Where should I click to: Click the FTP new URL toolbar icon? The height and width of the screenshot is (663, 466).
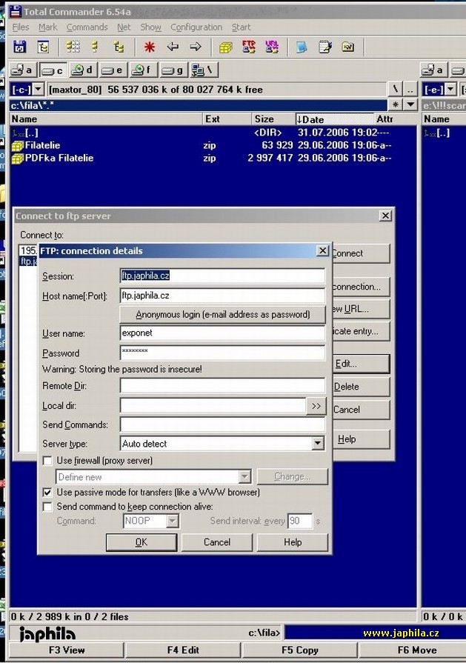[x=271, y=47]
